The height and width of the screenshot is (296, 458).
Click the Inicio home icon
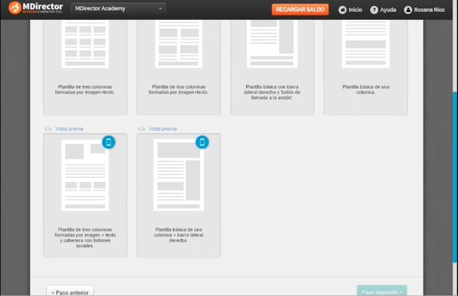[342, 10]
